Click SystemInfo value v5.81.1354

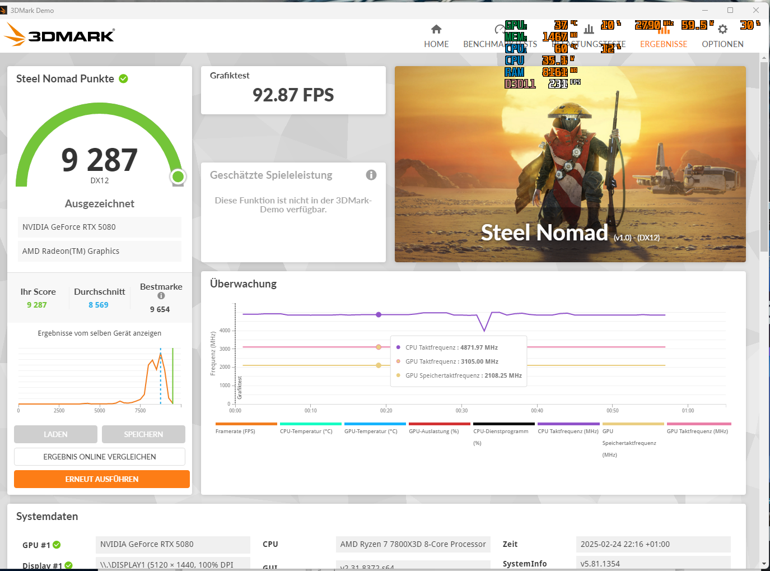[653, 563]
